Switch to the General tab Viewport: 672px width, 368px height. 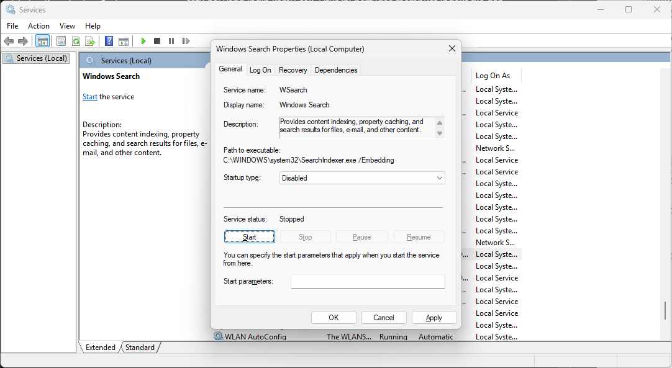click(230, 69)
